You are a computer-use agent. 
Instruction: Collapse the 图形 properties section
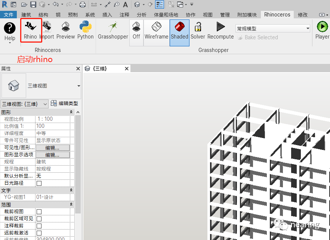pos(71,112)
